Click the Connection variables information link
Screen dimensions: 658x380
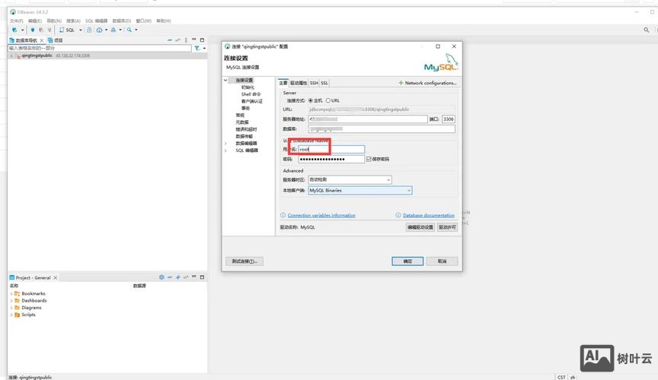click(x=321, y=215)
